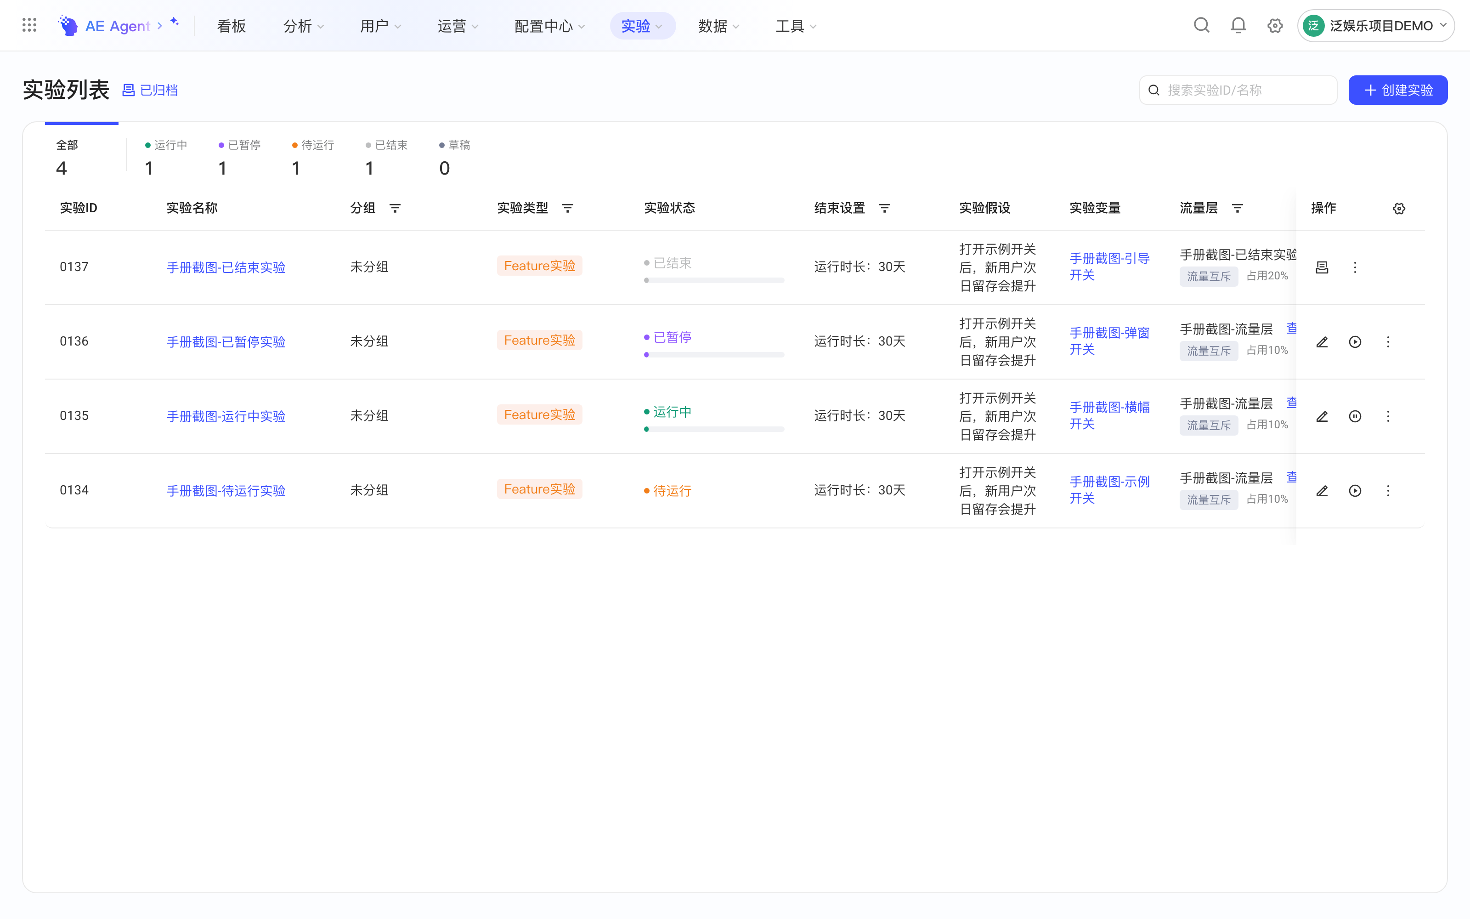Expand the 数据 menu
1470x919 pixels.
click(x=718, y=26)
